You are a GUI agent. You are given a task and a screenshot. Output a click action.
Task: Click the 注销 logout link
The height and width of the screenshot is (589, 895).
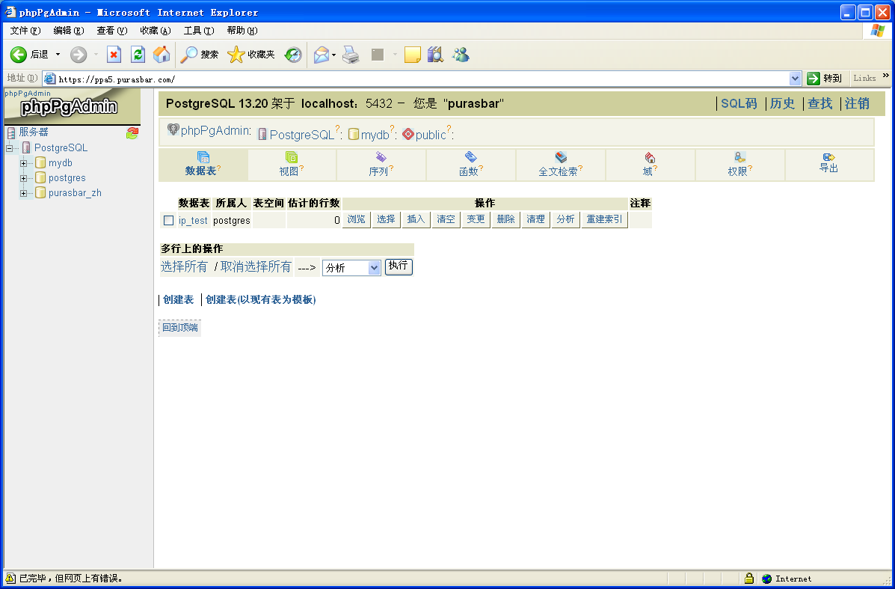857,103
